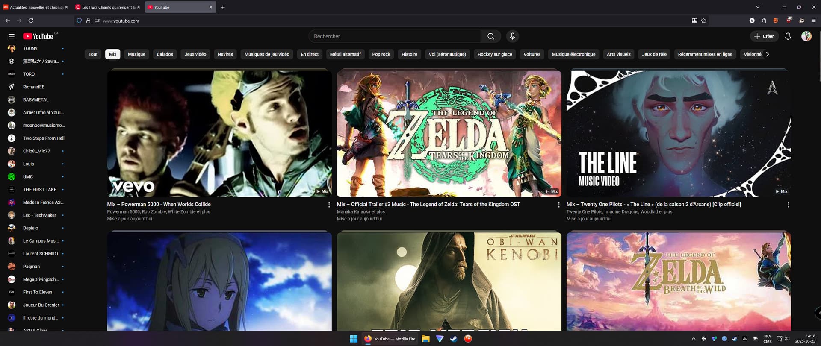821x346 pixels.
Task: Open the YouTube hamburger guide menu
Action: point(12,36)
